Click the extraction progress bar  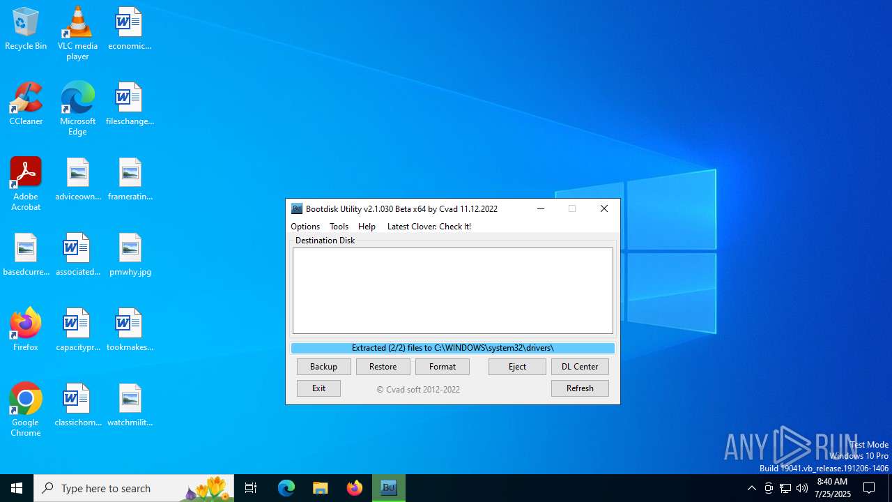point(453,348)
